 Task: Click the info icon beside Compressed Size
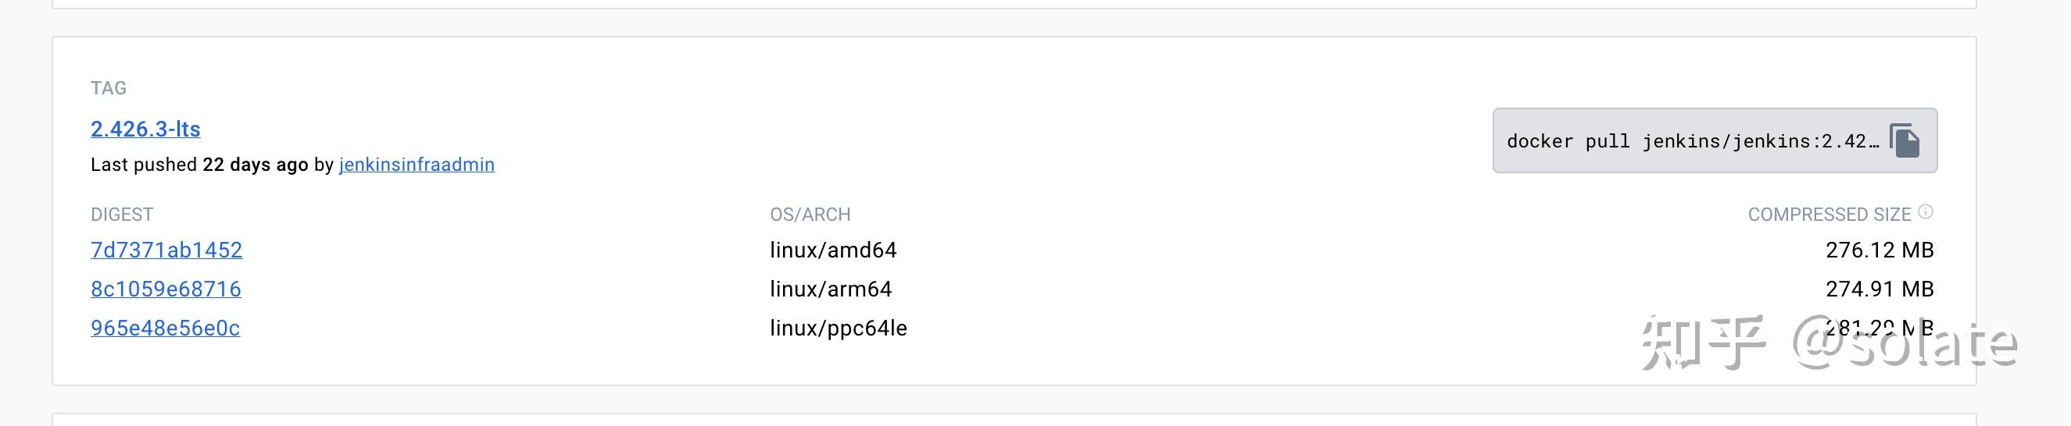(1926, 211)
